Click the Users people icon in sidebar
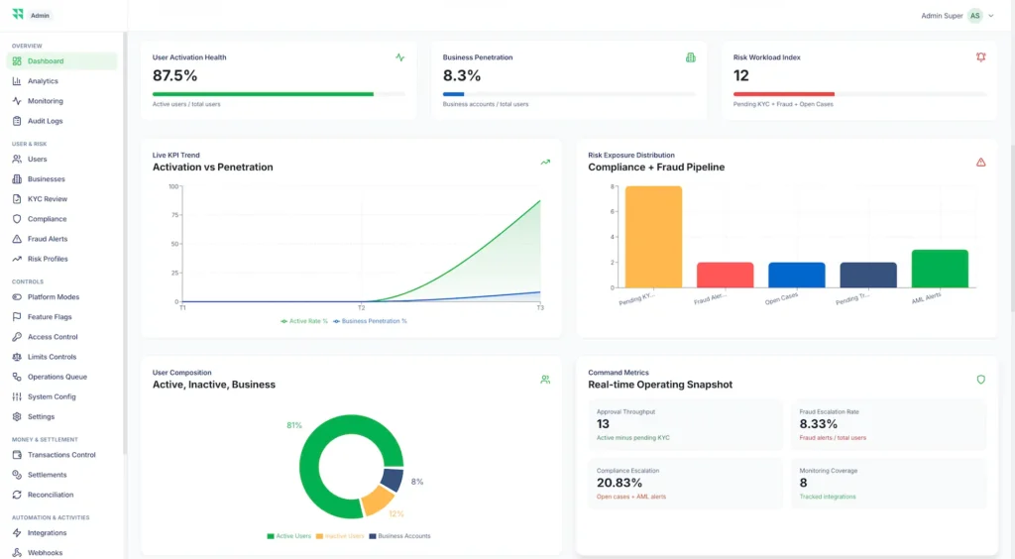The image size is (1015, 559). (17, 160)
